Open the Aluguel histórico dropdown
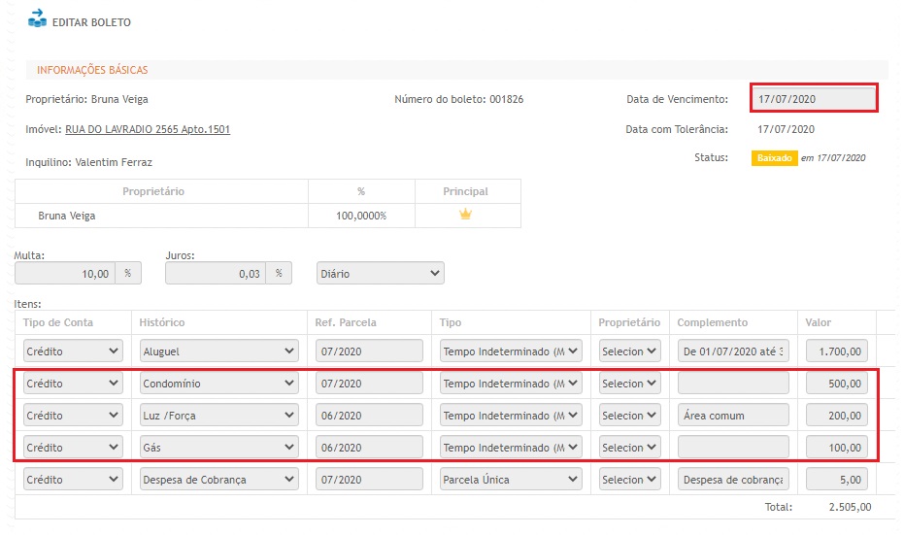This screenshot has height=535, width=904. click(x=218, y=351)
